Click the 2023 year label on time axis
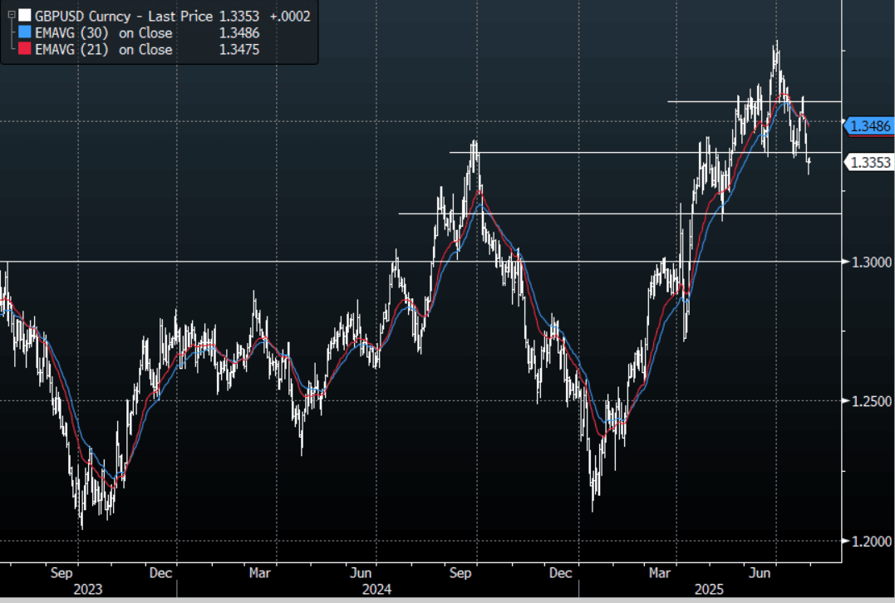 point(87,589)
